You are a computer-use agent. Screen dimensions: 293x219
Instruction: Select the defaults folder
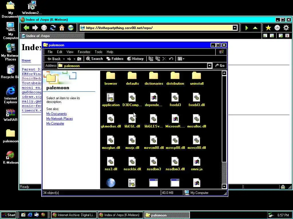click(132, 78)
